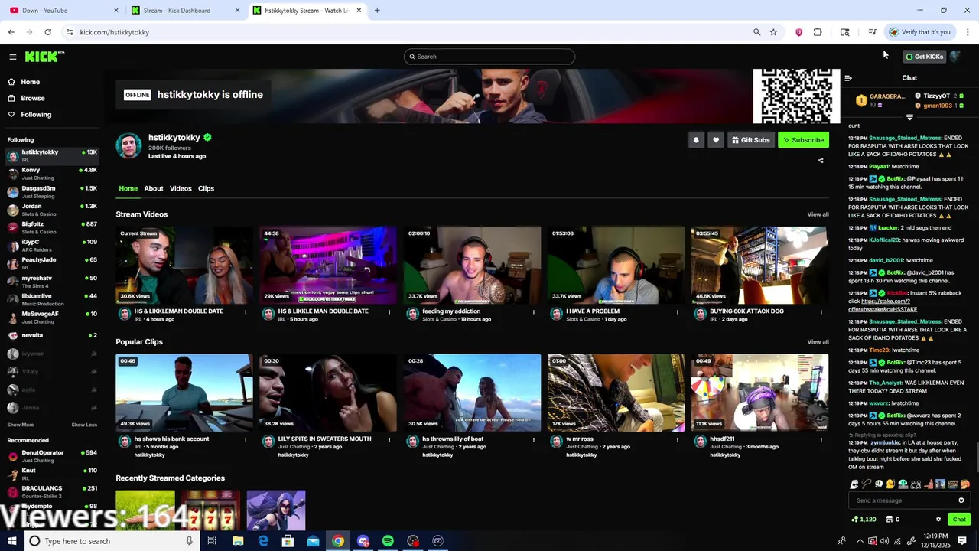Open Chrome extensions puzzle icon
Viewport: 979px width, 551px height.
coord(818,32)
